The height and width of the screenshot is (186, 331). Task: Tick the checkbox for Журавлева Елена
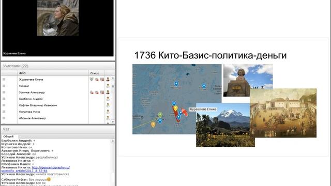(x=4, y=79)
